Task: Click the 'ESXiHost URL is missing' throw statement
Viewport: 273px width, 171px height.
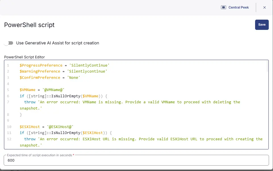Action: (x=143, y=139)
